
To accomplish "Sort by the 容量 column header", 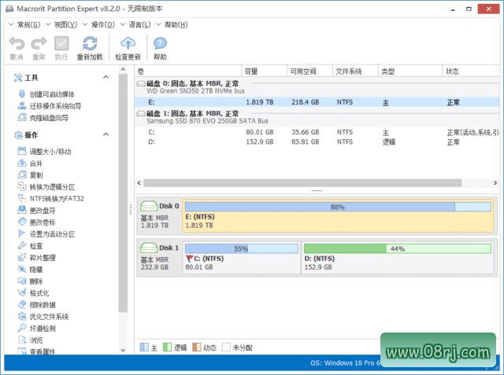I will tap(264, 72).
